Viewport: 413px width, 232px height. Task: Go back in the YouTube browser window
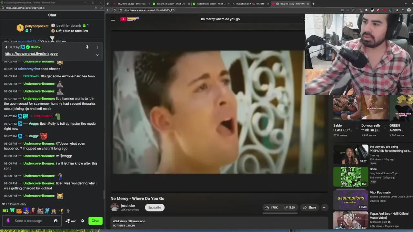[x=108, y=10]
